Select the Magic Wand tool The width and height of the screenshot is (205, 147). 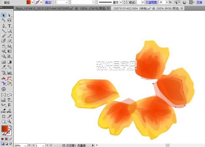(4, 20)
